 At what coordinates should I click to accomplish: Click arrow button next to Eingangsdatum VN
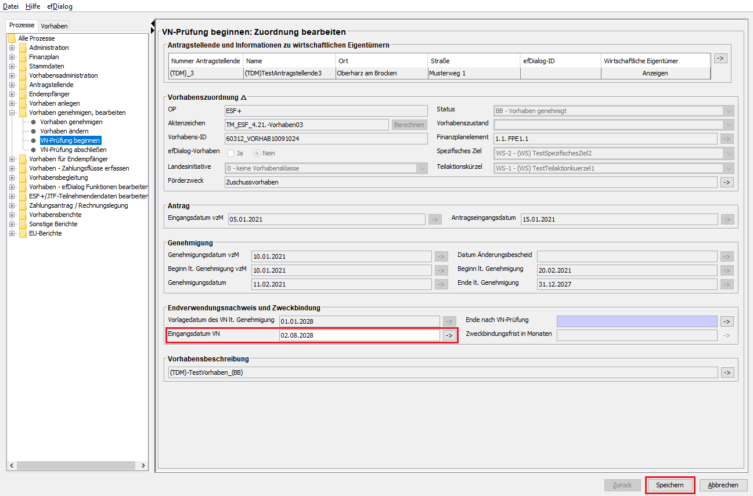(449, 335)
